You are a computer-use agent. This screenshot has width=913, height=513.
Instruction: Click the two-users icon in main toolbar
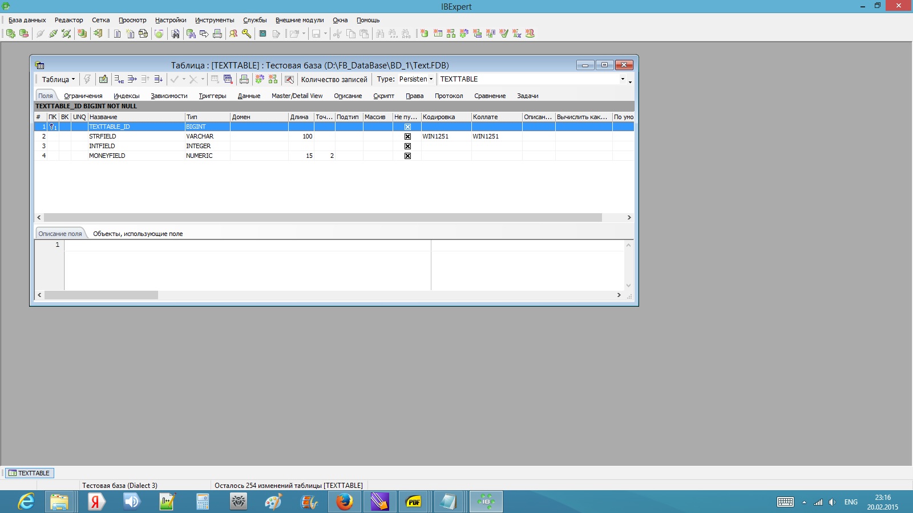click(233, 34)
